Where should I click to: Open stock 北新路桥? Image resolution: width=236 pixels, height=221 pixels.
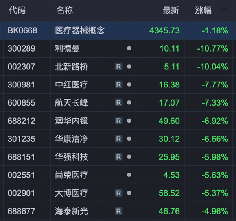[72, 67]
